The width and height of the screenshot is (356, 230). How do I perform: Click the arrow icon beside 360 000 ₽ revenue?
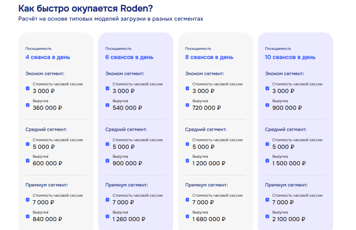[28, 105]
